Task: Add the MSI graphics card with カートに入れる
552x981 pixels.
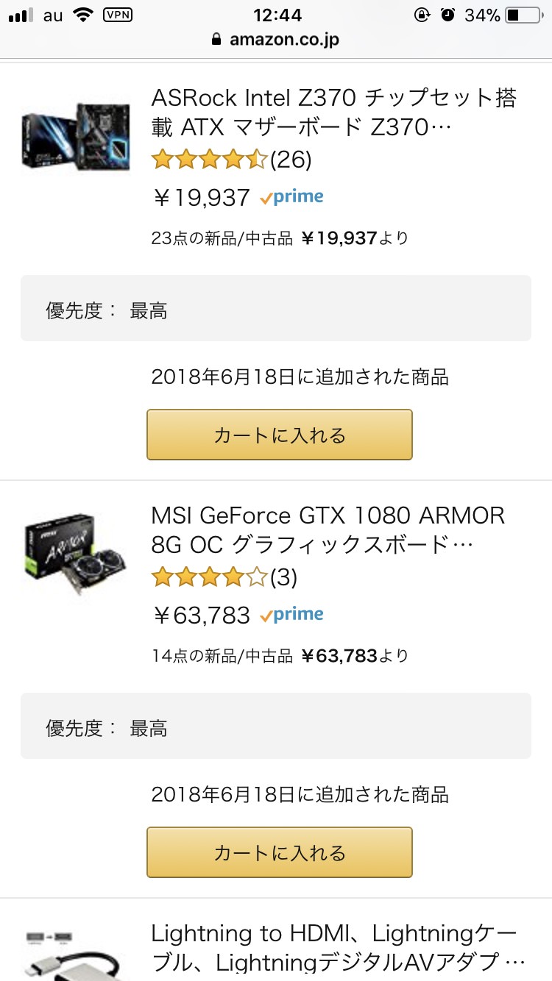Action: pyautogui.click(x=280, y=852)
